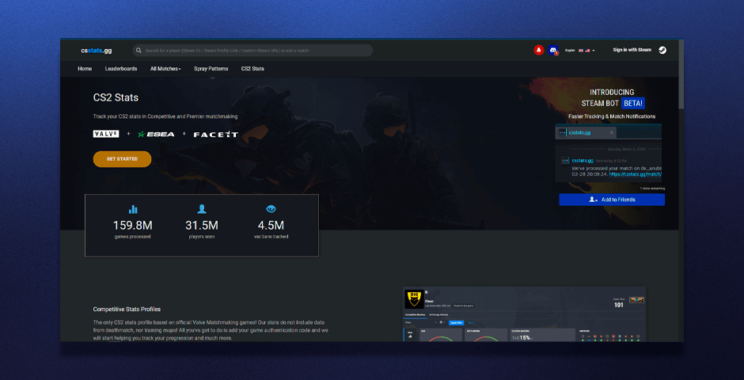This screenshot has width=744, height=380.
Task: Go to the Home menu item
Action: coord(85,69)
